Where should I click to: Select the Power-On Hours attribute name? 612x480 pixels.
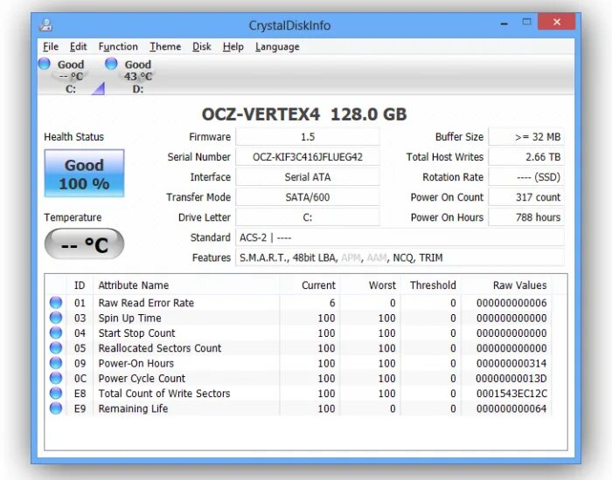pos(136,363)
